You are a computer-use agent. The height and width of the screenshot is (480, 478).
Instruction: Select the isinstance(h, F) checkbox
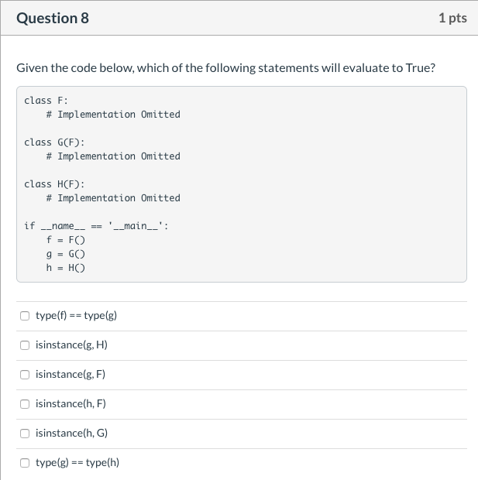25,404
